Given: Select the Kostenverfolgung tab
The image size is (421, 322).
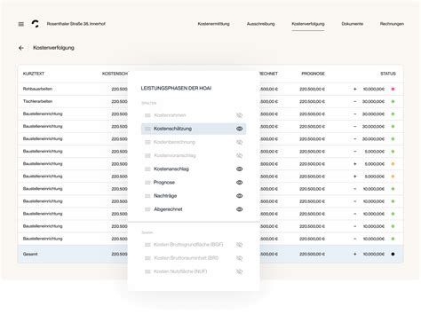Looking at the screenshot, I should coord(308,24).
